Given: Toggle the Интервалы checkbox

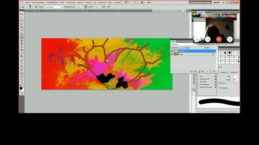Looking at the screenshot, I should pyautogui.click(x=219, y=88).
